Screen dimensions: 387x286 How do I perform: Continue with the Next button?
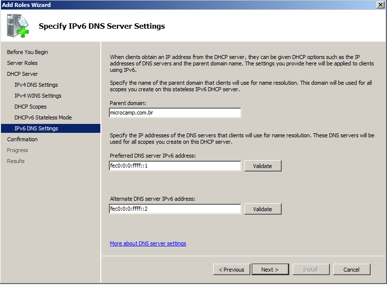coord(270,270)
